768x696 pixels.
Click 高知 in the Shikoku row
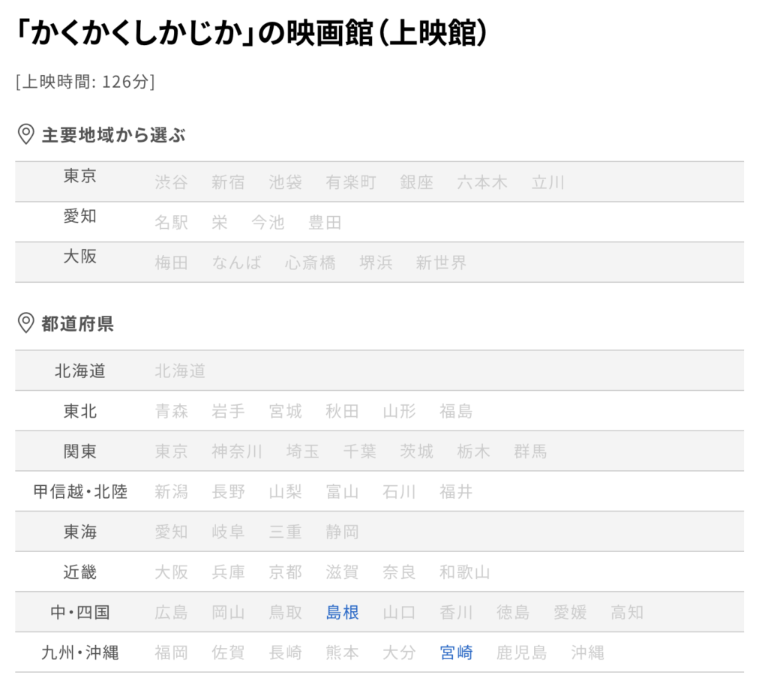point(627,612)
